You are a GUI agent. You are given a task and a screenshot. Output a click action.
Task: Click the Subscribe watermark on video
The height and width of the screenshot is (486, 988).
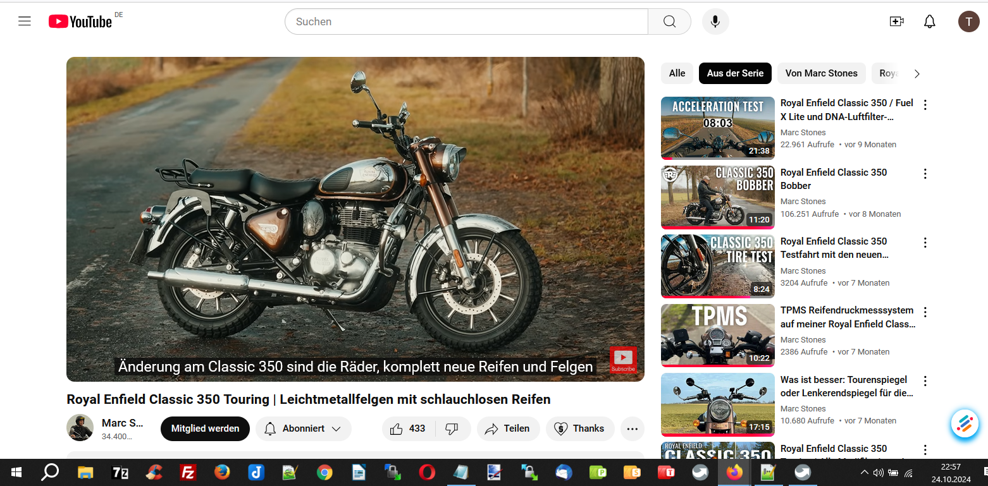click(623, 360)
